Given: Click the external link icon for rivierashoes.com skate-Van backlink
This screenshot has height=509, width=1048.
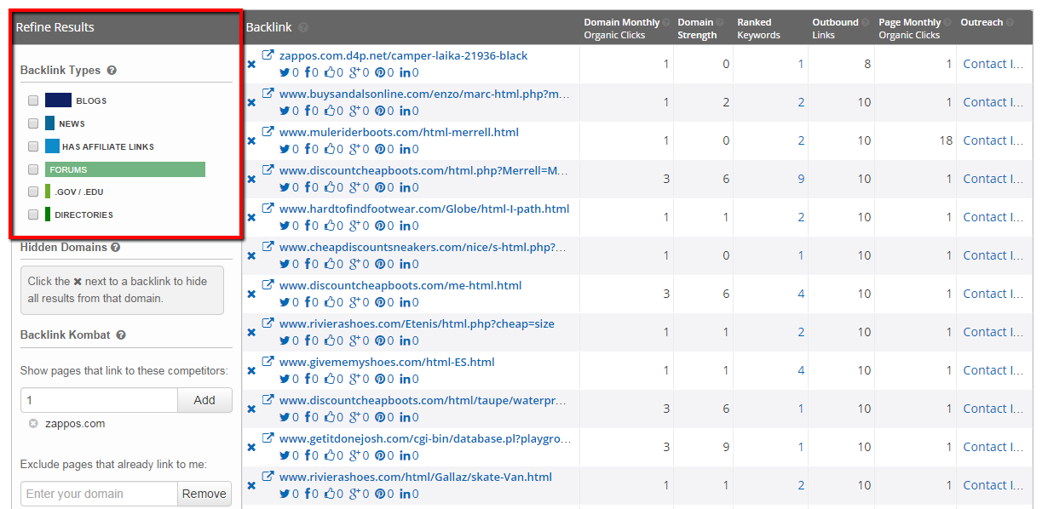Looking at the screenshot, I should pos(269,476).
